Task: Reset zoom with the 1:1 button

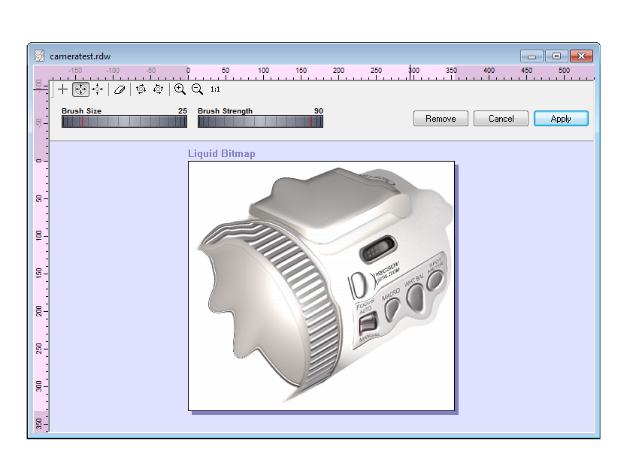Action: [215, 89]
